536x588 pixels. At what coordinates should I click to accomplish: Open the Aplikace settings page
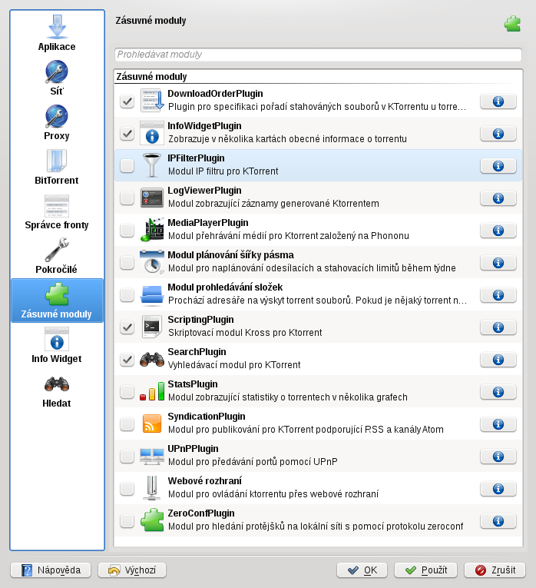pyautogui.click(x=57, y=33)
